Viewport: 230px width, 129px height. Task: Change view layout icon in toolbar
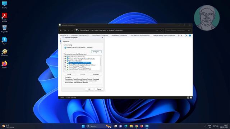tap(179, 35)
